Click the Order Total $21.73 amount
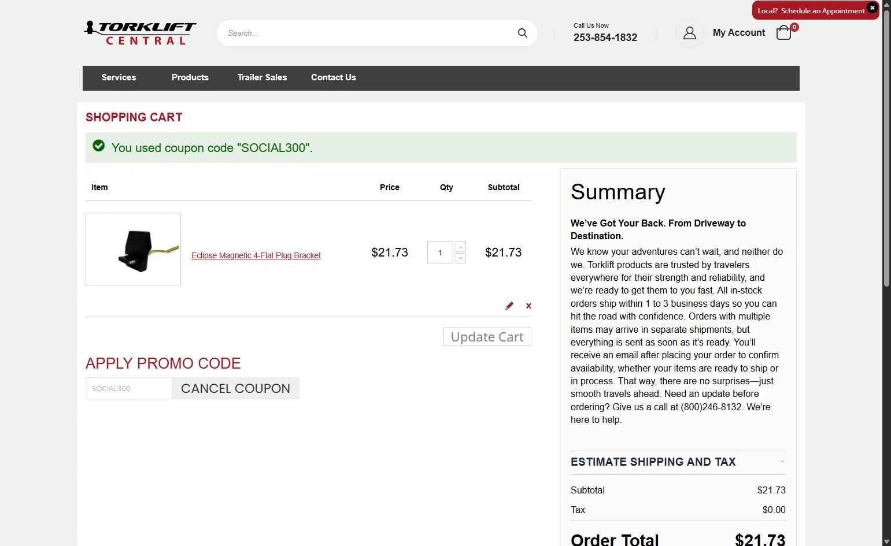 760,540
